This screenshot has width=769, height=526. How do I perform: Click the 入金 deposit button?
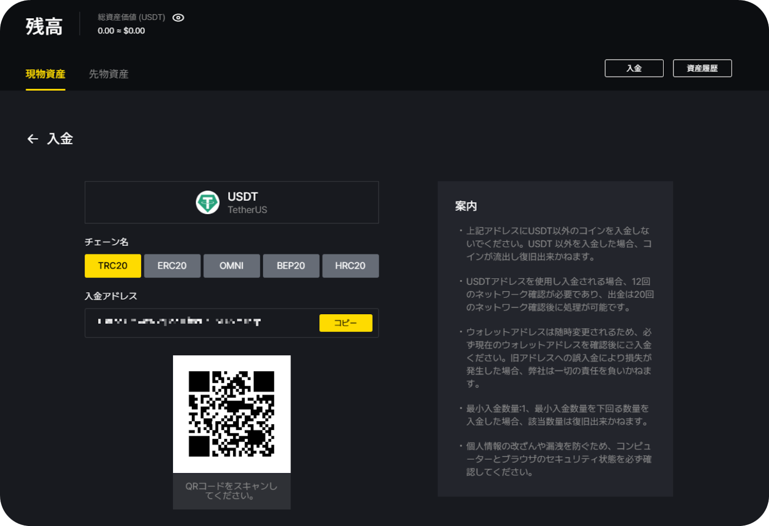[634, 68]
